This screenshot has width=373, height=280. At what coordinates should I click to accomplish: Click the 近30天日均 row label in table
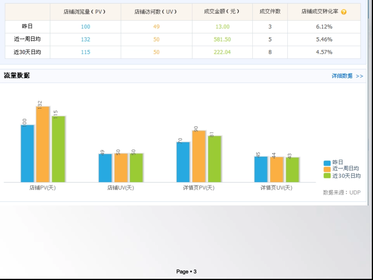coord(27,52)
